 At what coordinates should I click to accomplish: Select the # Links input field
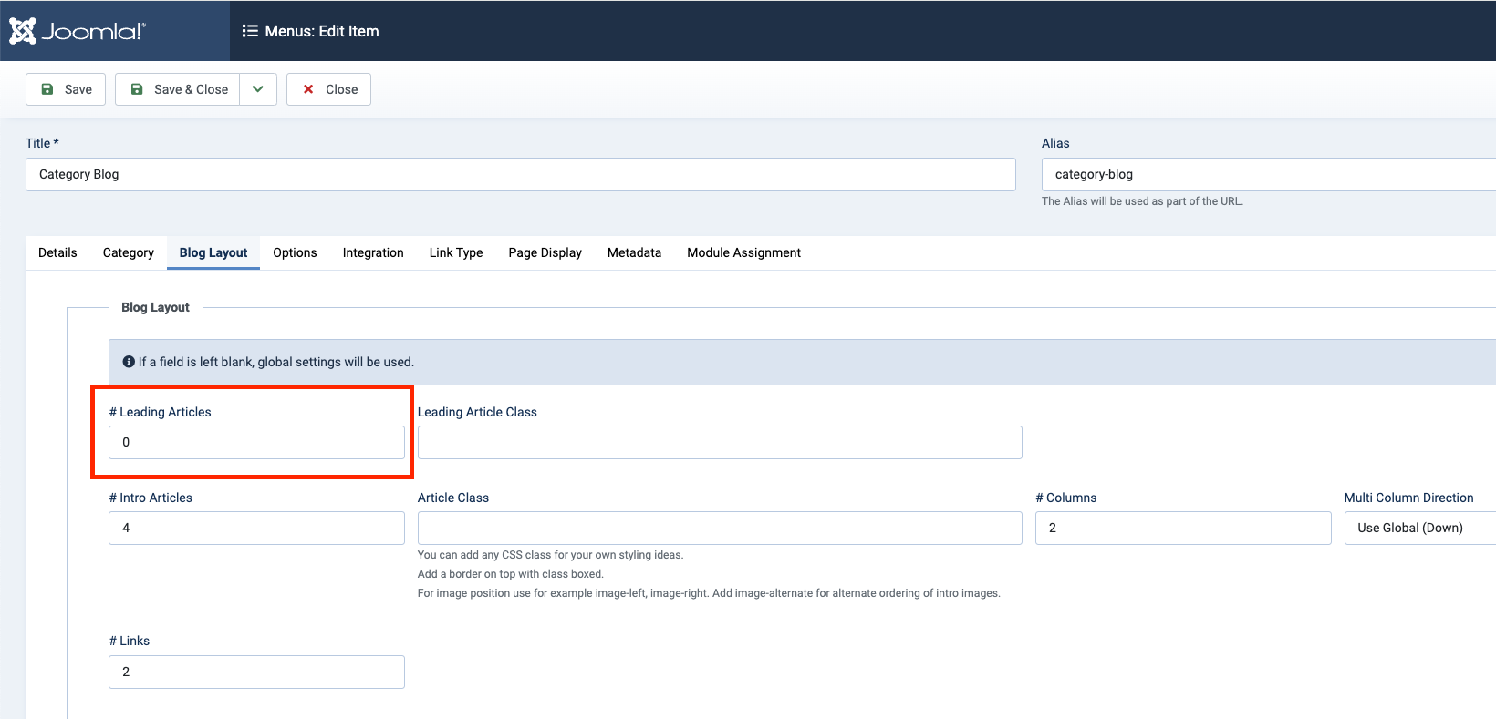pyautogui.click(x=256, y=672)
